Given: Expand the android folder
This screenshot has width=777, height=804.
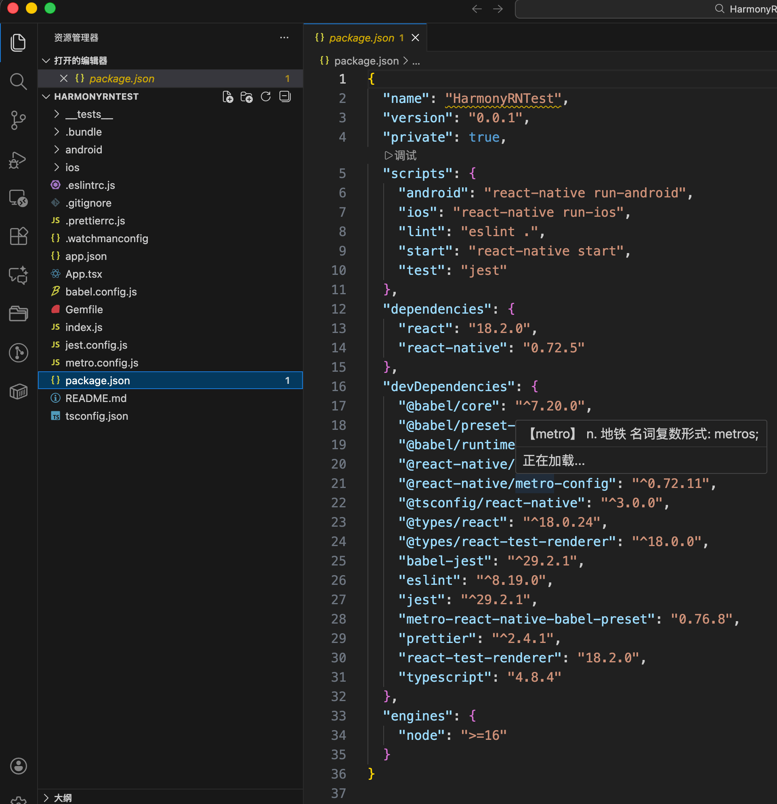Looking at the screenshot, I should click(84, 150).
